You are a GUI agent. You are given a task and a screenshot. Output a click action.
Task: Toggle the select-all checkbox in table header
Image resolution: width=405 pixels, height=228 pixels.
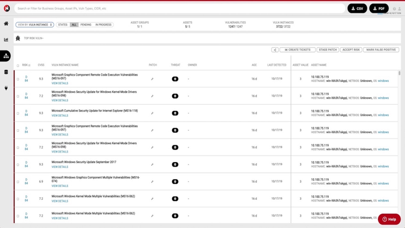click(x=17, y=65)
